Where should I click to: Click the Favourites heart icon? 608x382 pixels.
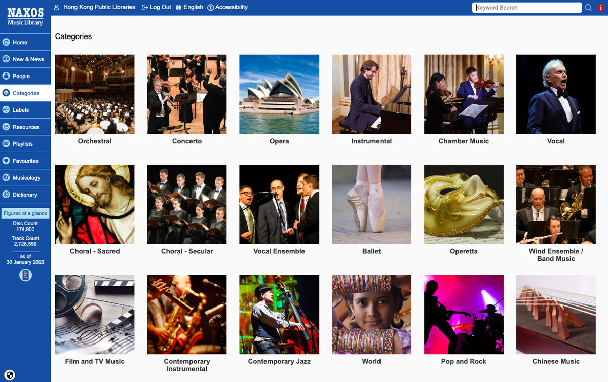6,161
